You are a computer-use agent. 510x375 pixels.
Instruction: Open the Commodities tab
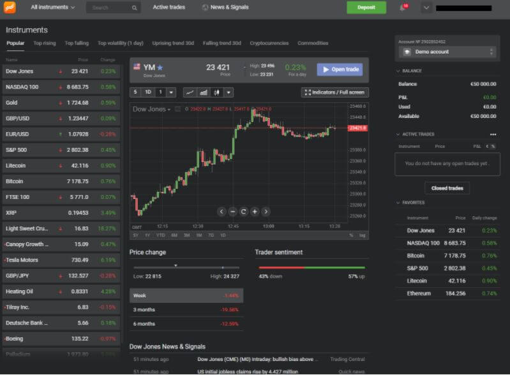(313, 43)
